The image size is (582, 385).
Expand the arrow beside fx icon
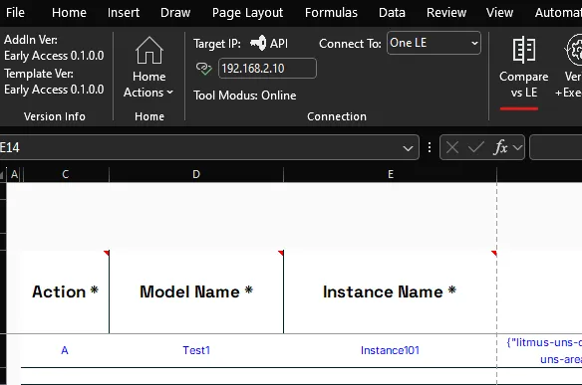[x=517, y=148]
